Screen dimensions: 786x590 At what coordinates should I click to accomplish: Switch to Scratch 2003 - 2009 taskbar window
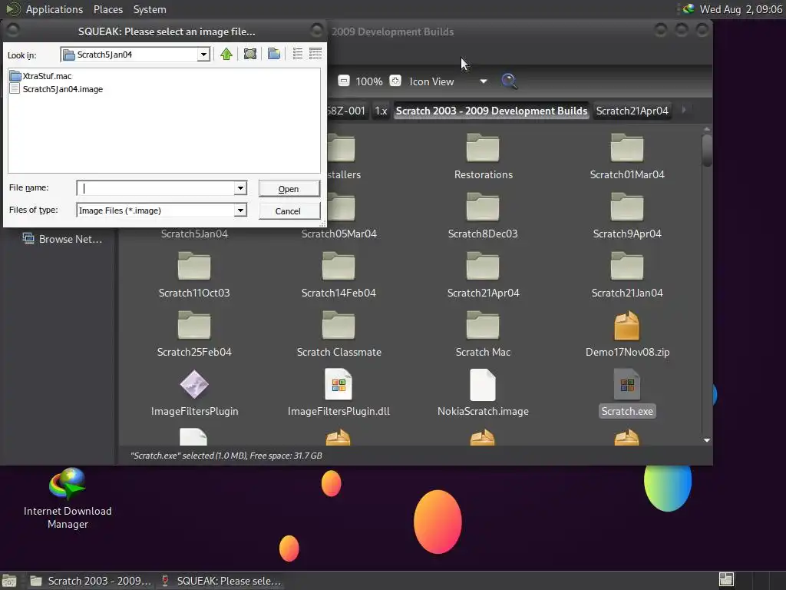point(91,581)
